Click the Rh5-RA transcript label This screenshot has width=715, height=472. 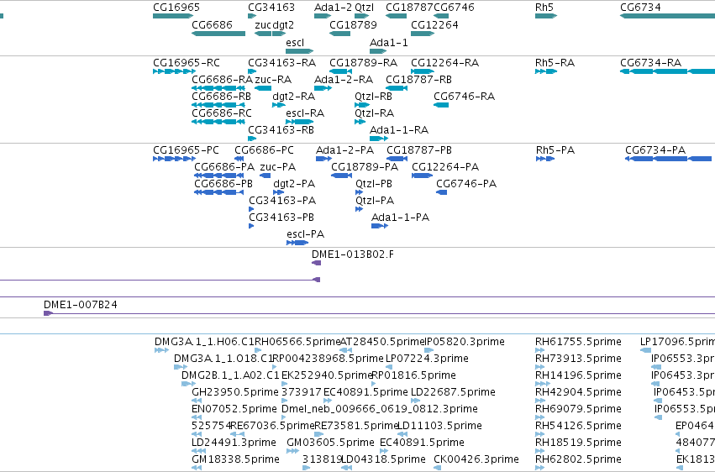click(555, 62)
